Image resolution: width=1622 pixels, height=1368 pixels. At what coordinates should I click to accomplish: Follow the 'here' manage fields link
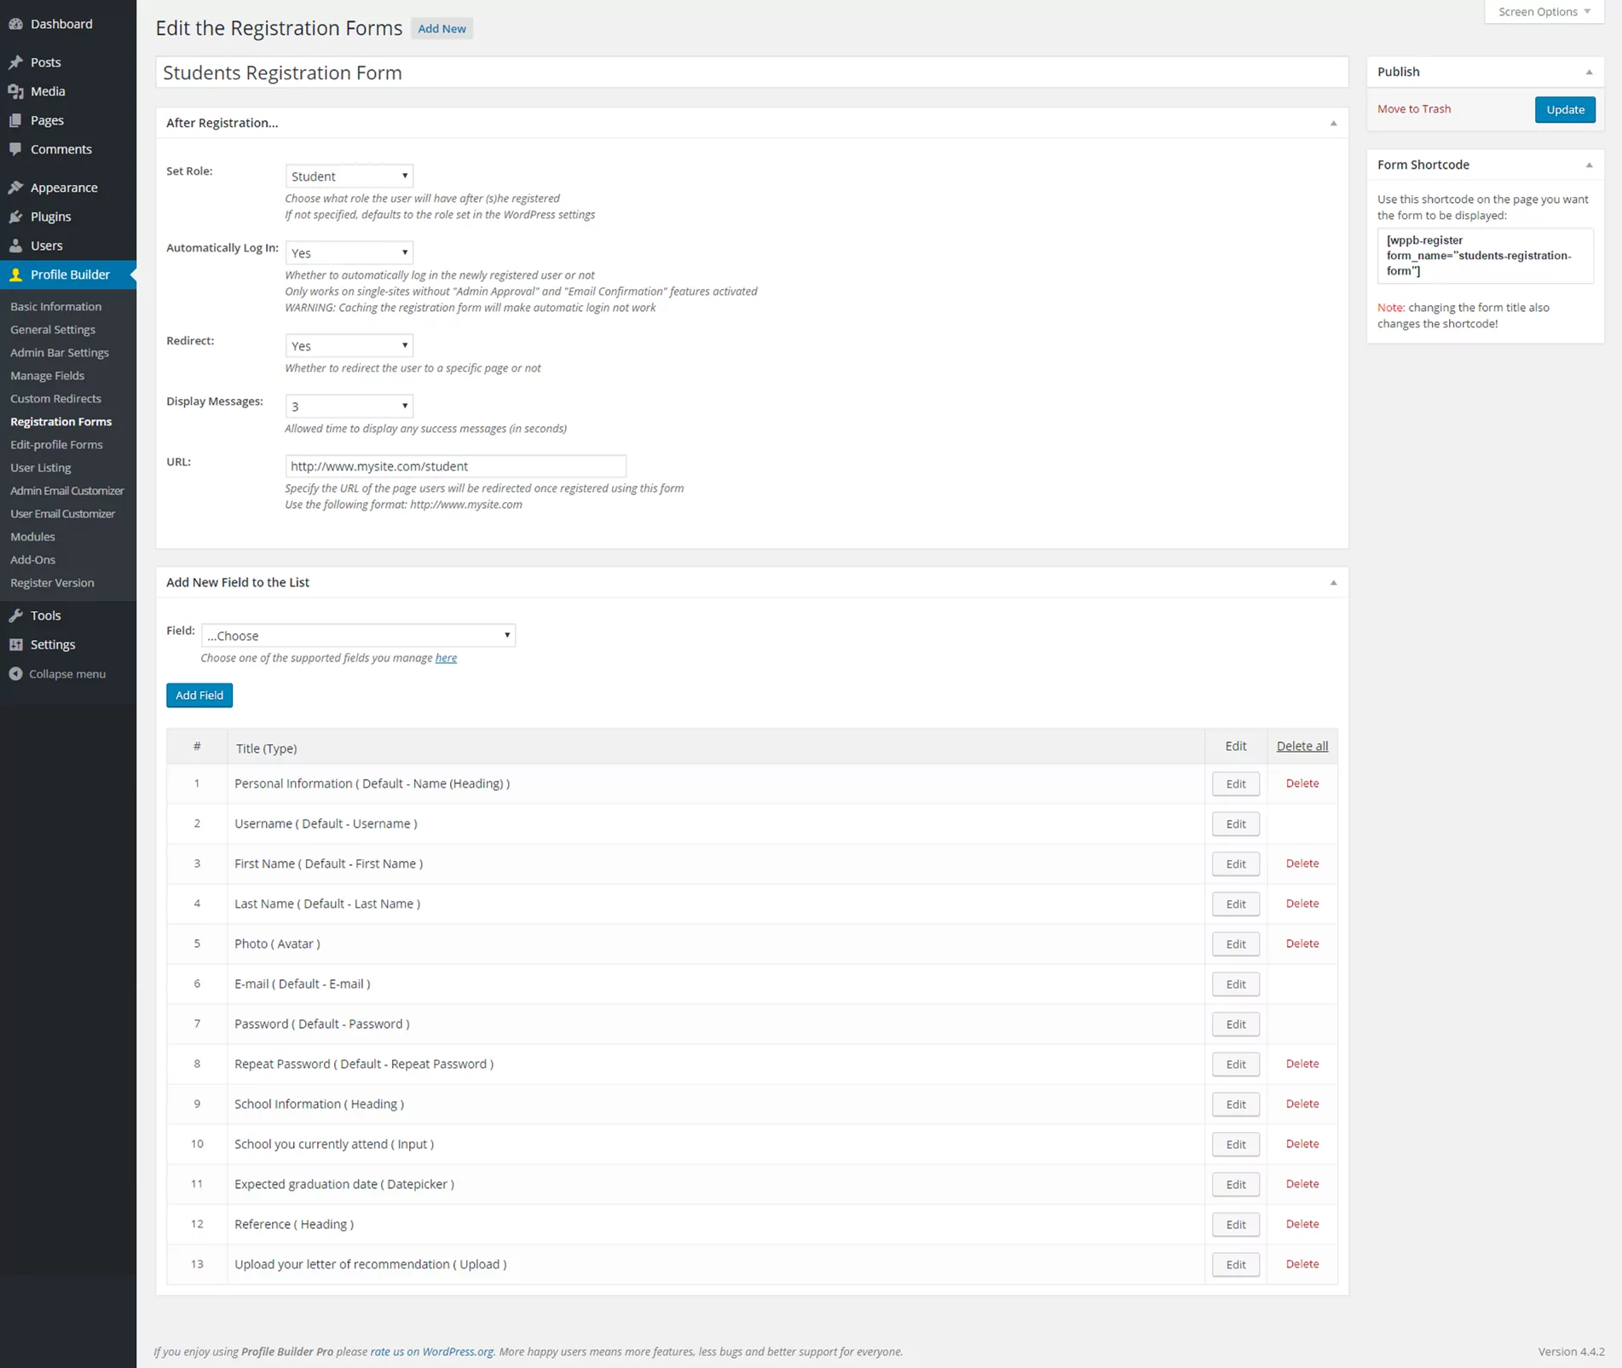[446, 657]
